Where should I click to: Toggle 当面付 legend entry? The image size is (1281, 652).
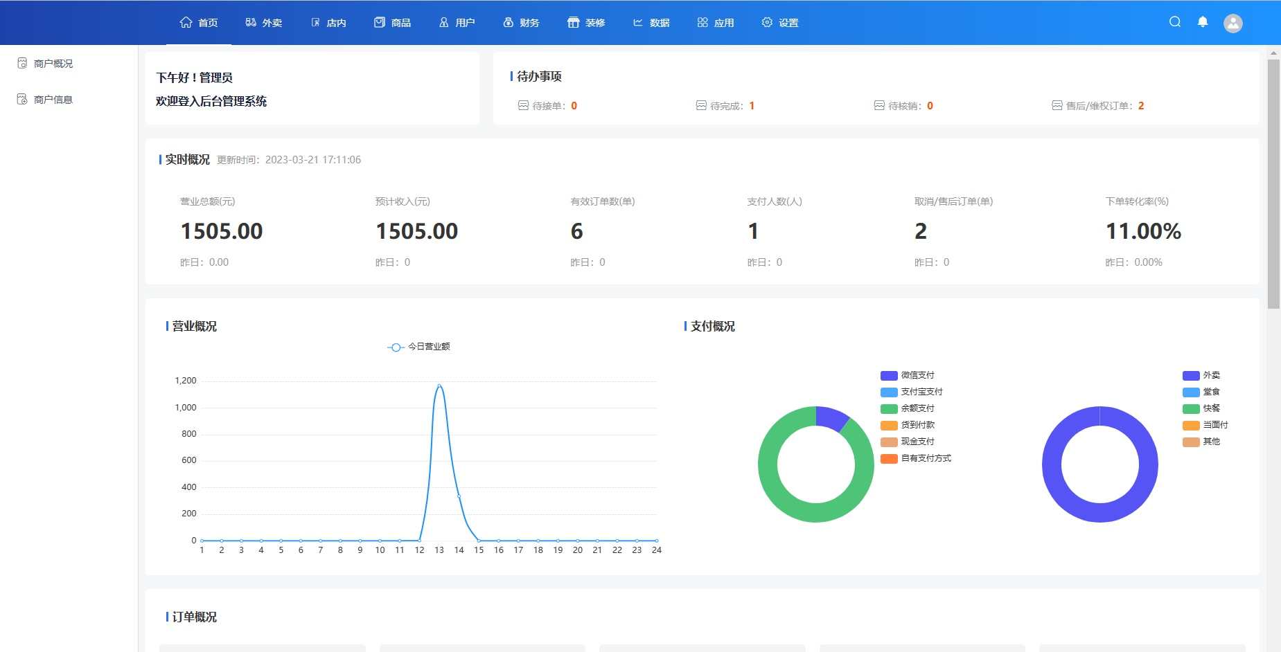point(1205,425)
